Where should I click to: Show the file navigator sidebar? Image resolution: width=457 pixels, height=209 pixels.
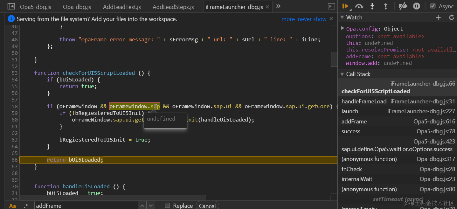click(11, 6)
